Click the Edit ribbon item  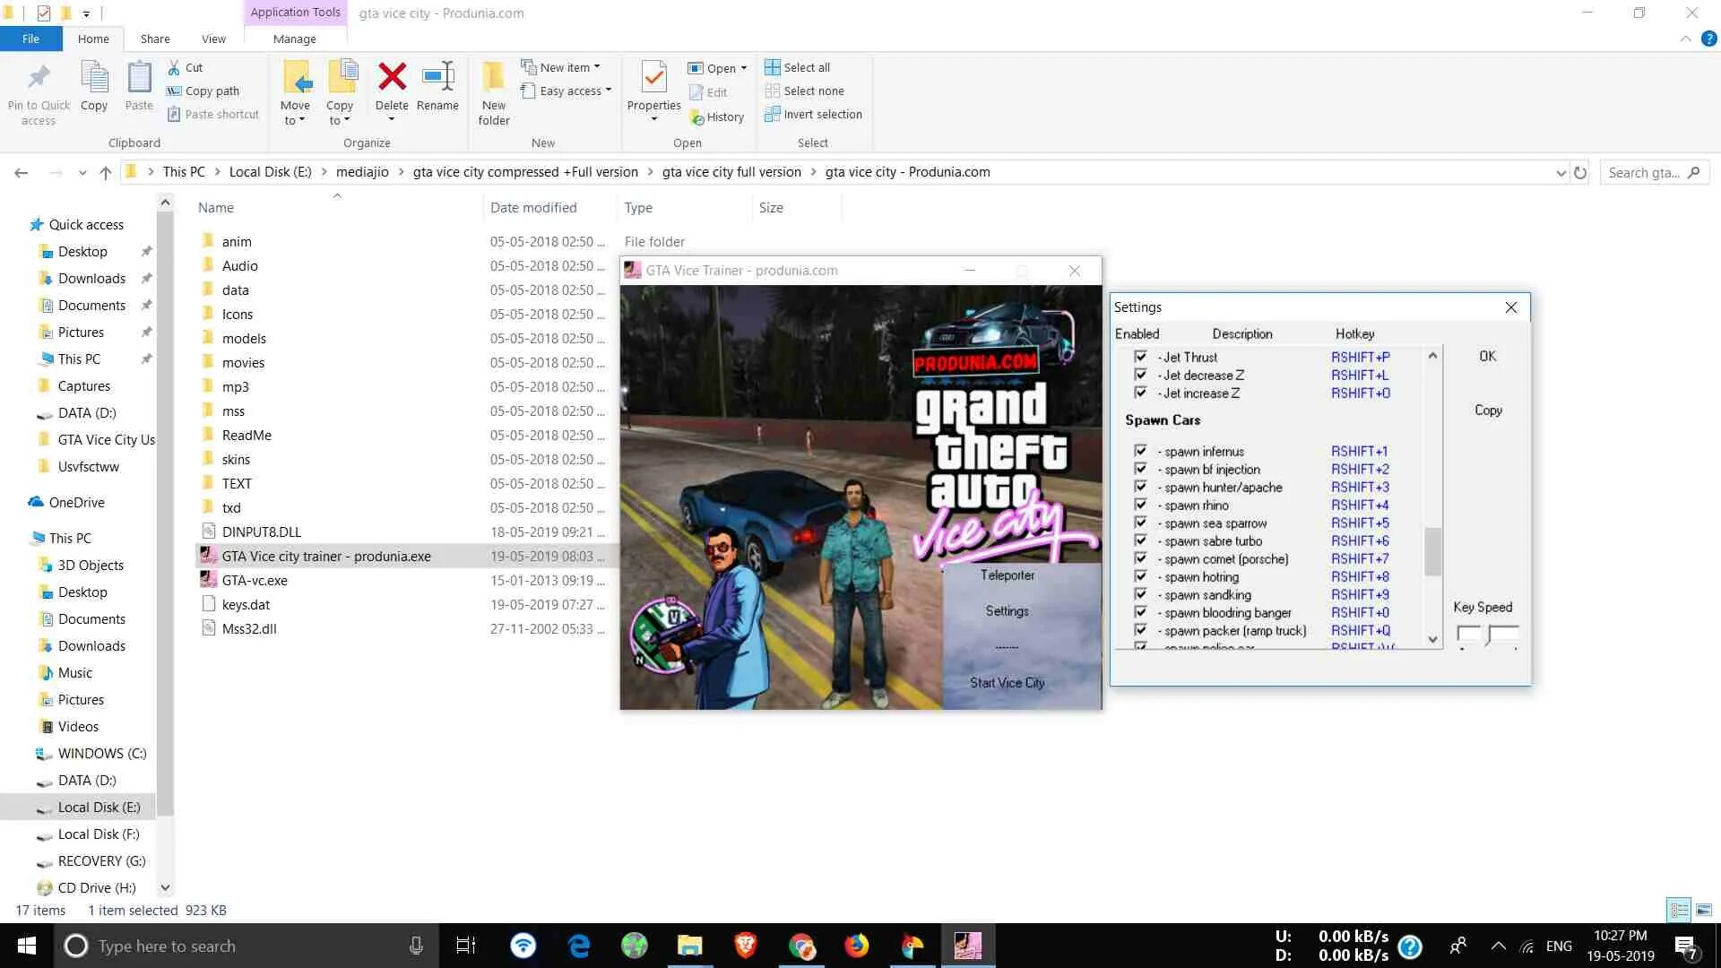tap(708, 92)
